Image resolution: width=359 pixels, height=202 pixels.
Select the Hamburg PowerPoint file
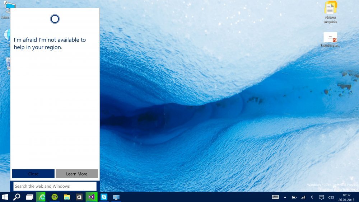tap(330, 39)
